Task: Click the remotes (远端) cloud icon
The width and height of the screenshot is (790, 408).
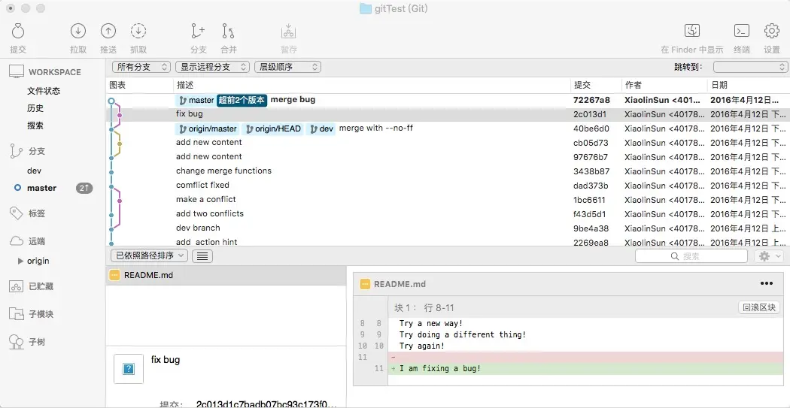Action: coord(17,241)
